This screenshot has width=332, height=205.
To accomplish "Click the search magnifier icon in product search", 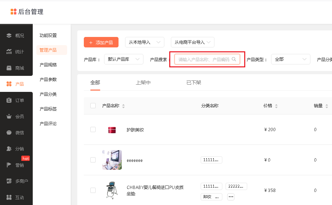I will pyautogui.click(x=234, y=59).
